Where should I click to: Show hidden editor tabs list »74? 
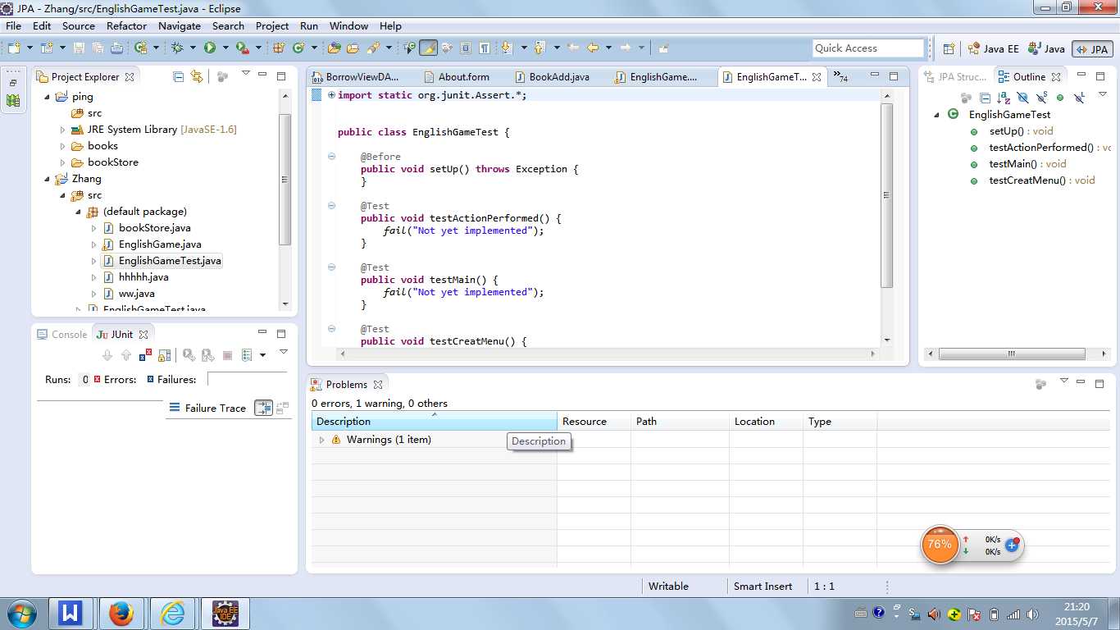tap(841, 77)
